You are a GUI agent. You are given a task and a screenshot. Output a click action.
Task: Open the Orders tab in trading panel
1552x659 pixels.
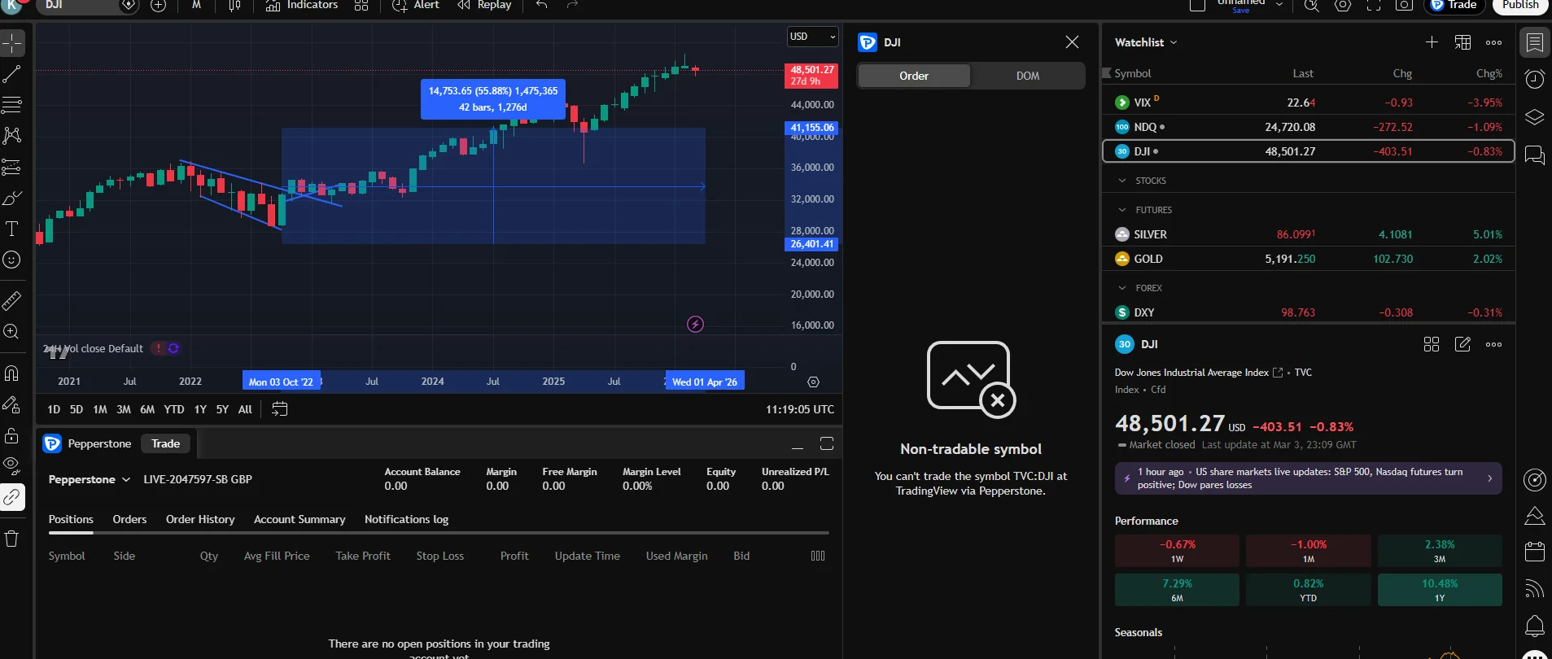coord(129,519)
